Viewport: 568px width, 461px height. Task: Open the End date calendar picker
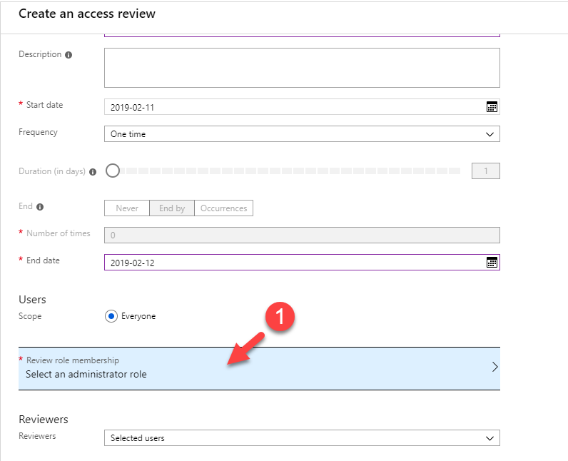[x=492, y=263]
